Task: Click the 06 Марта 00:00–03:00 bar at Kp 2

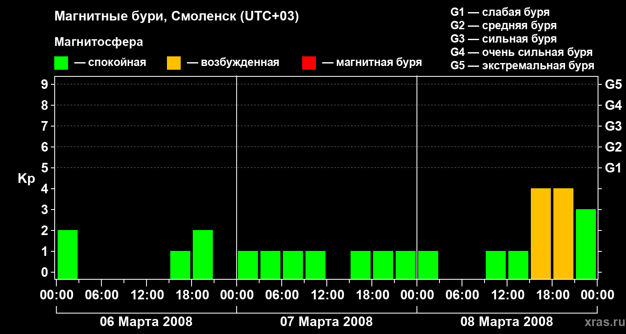Action: tap(68, 254)
